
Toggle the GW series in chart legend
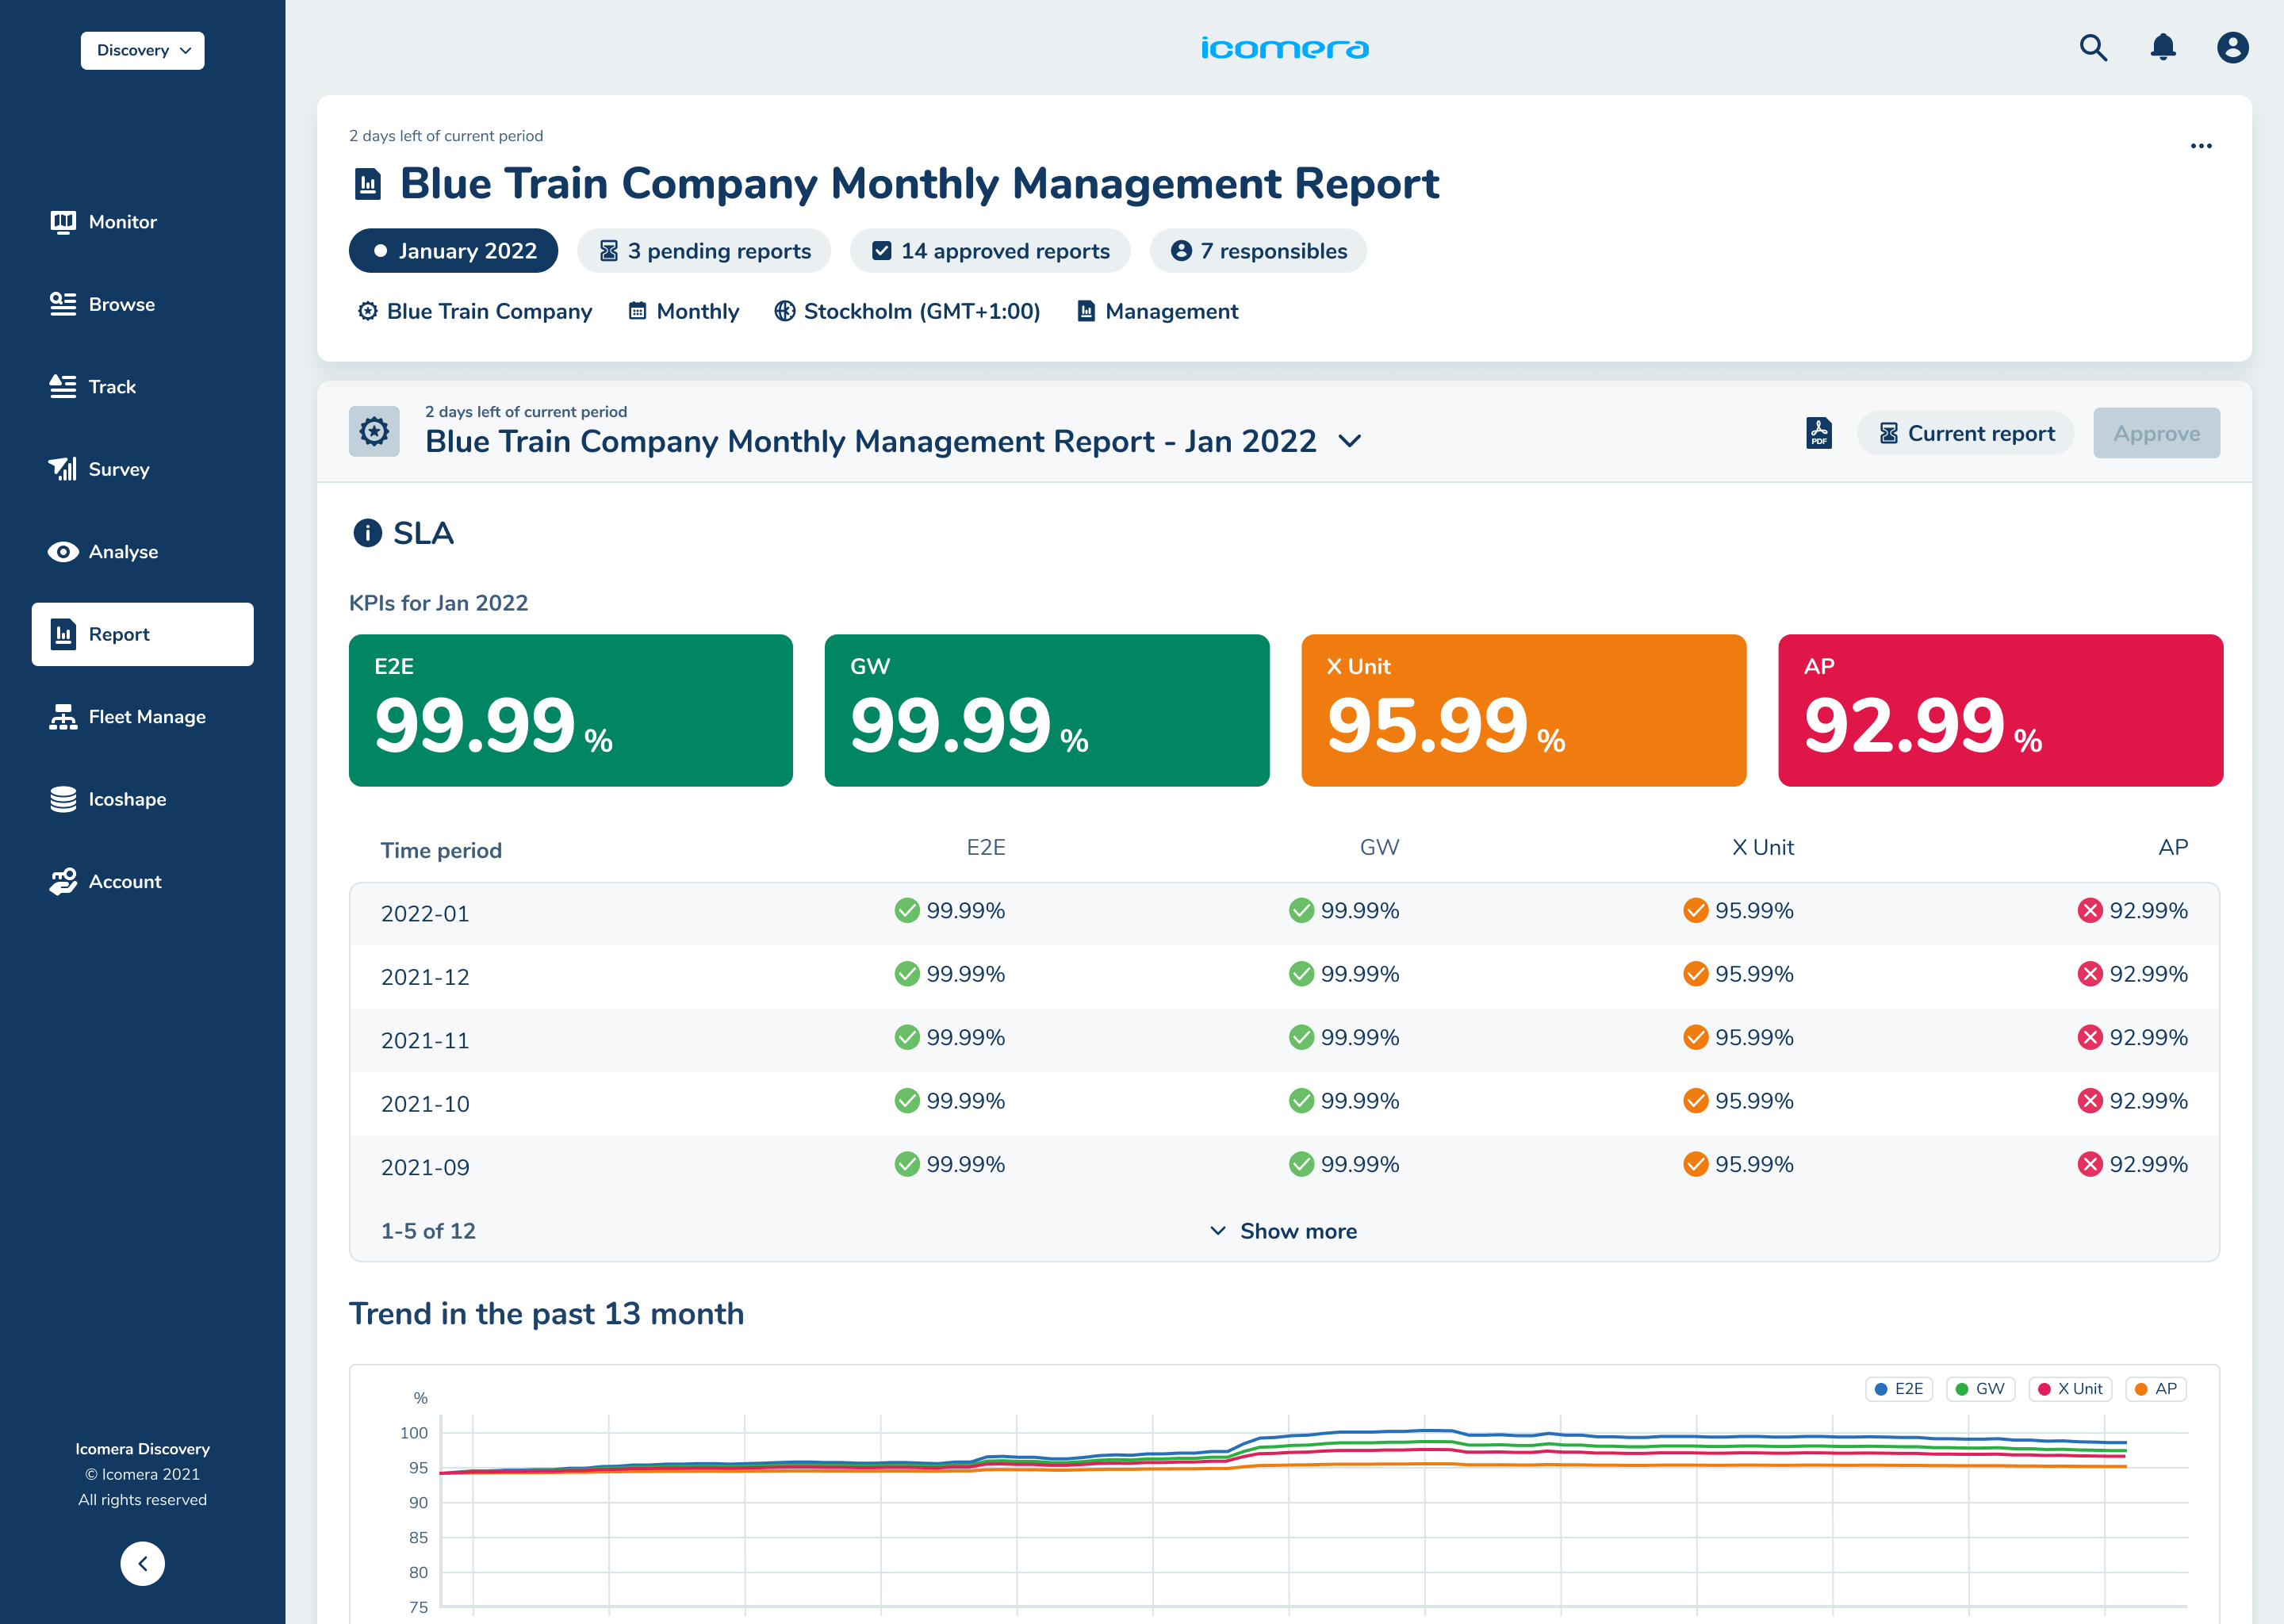pos(1980,1389)
